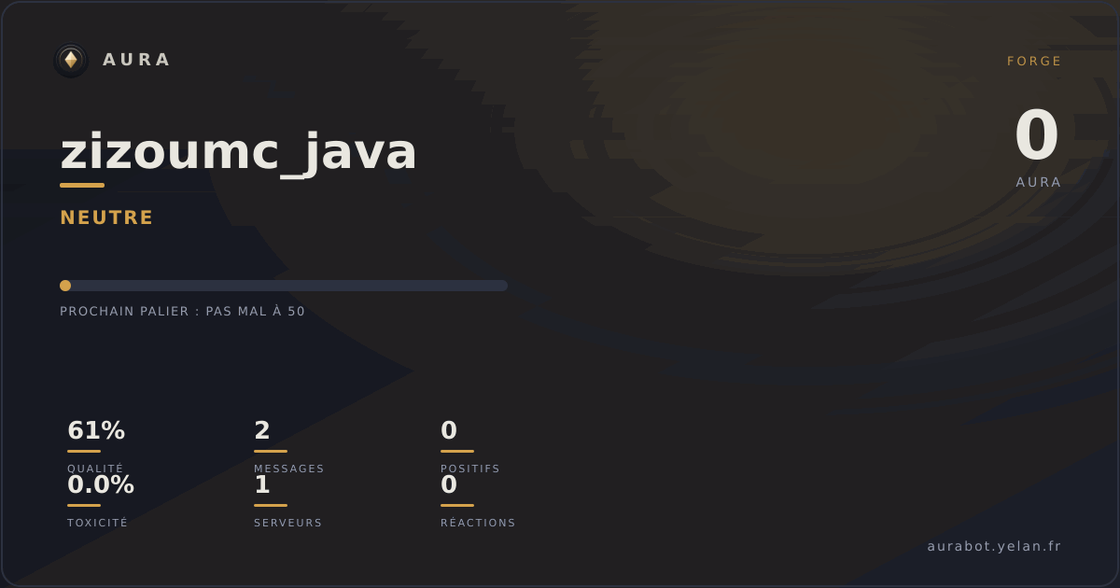Click the aura progress bar track

tap(284, 286)
